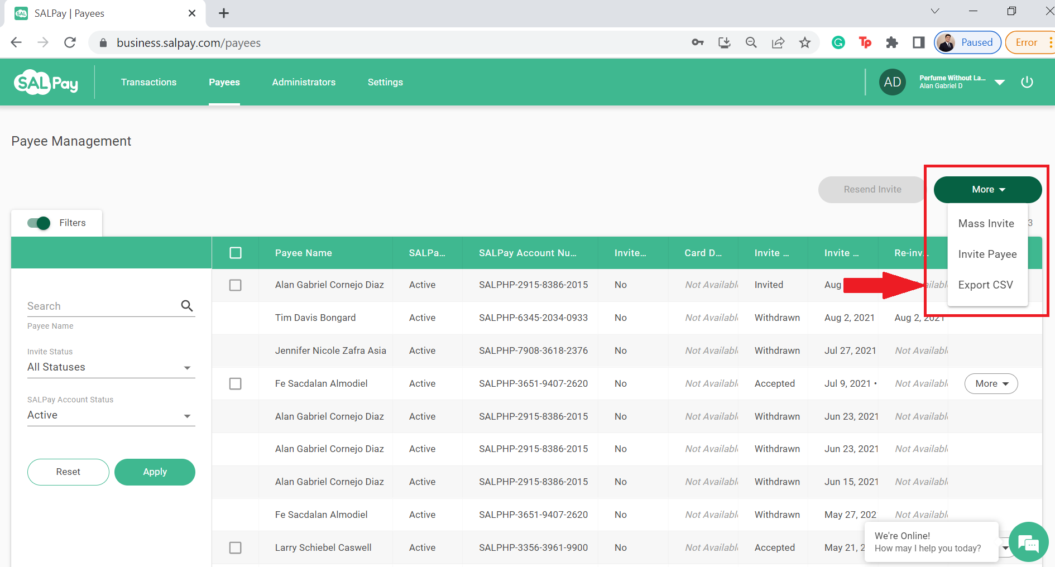Open the SALPay Account Status dropdown
The width and height of the screenshot is (1055, 567).
click(111, 415)
